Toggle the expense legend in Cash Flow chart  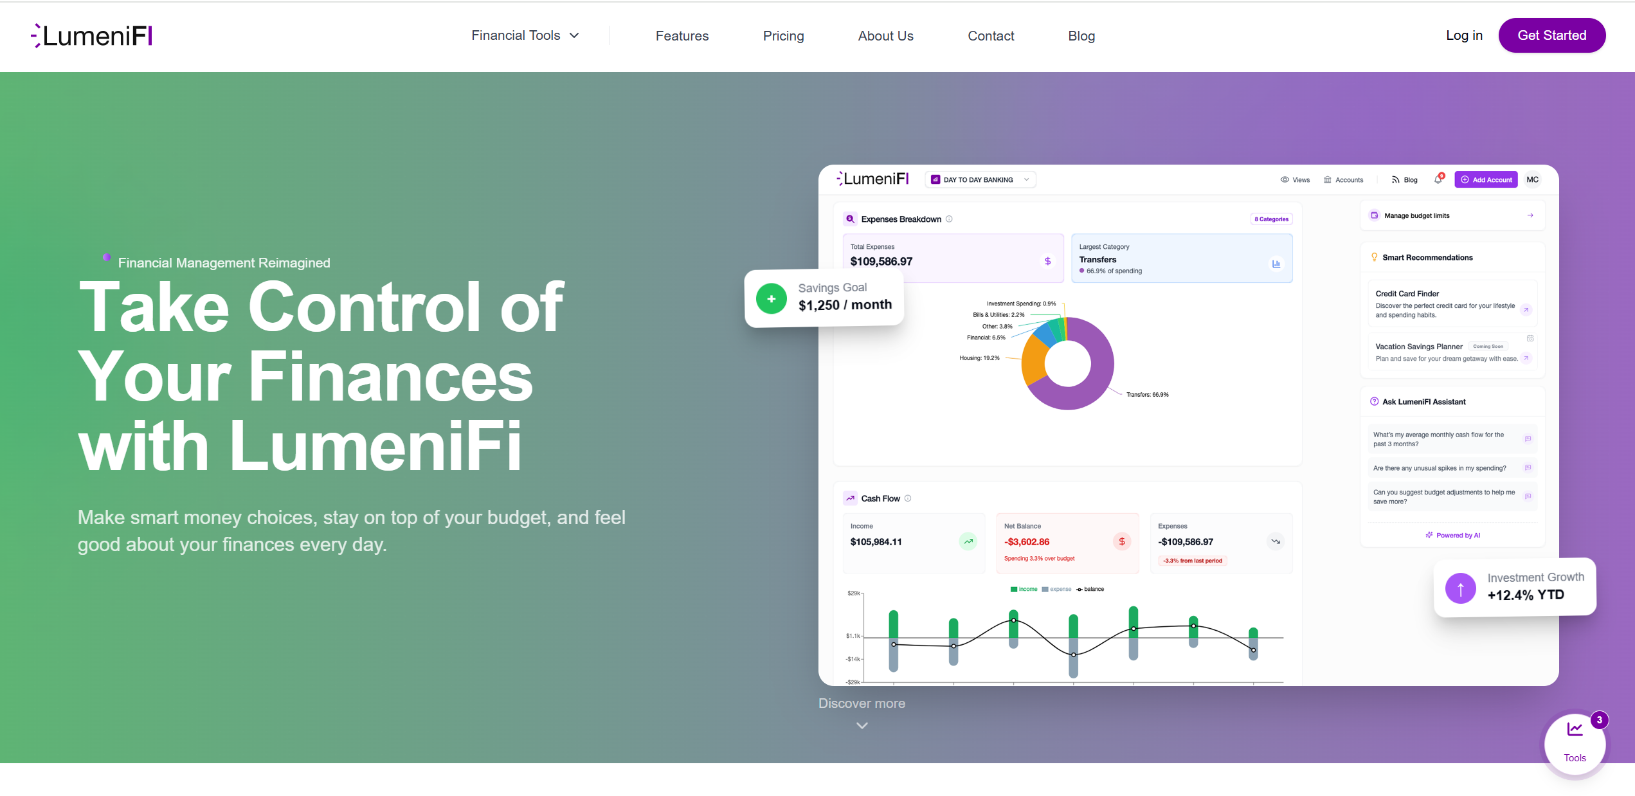coord(1056,589)
